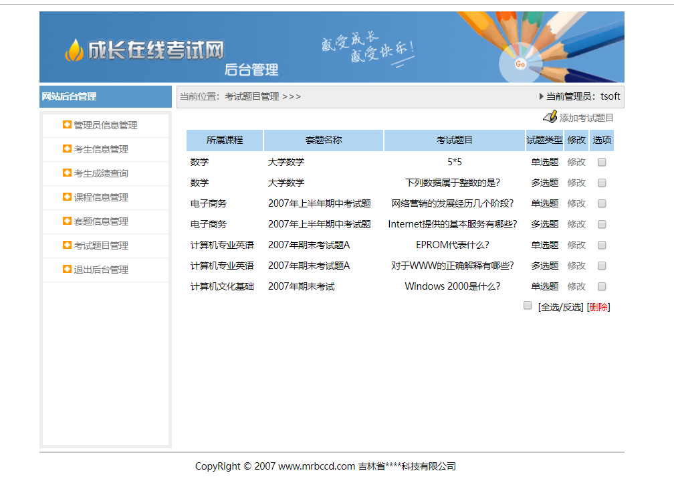Open 考生成绩查询 menu
This screenshot has height=477, width=674.
101,173
